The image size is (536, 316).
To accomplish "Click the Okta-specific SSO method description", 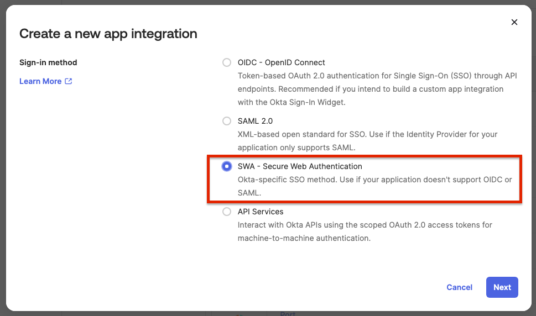I will tap(374, 186).
